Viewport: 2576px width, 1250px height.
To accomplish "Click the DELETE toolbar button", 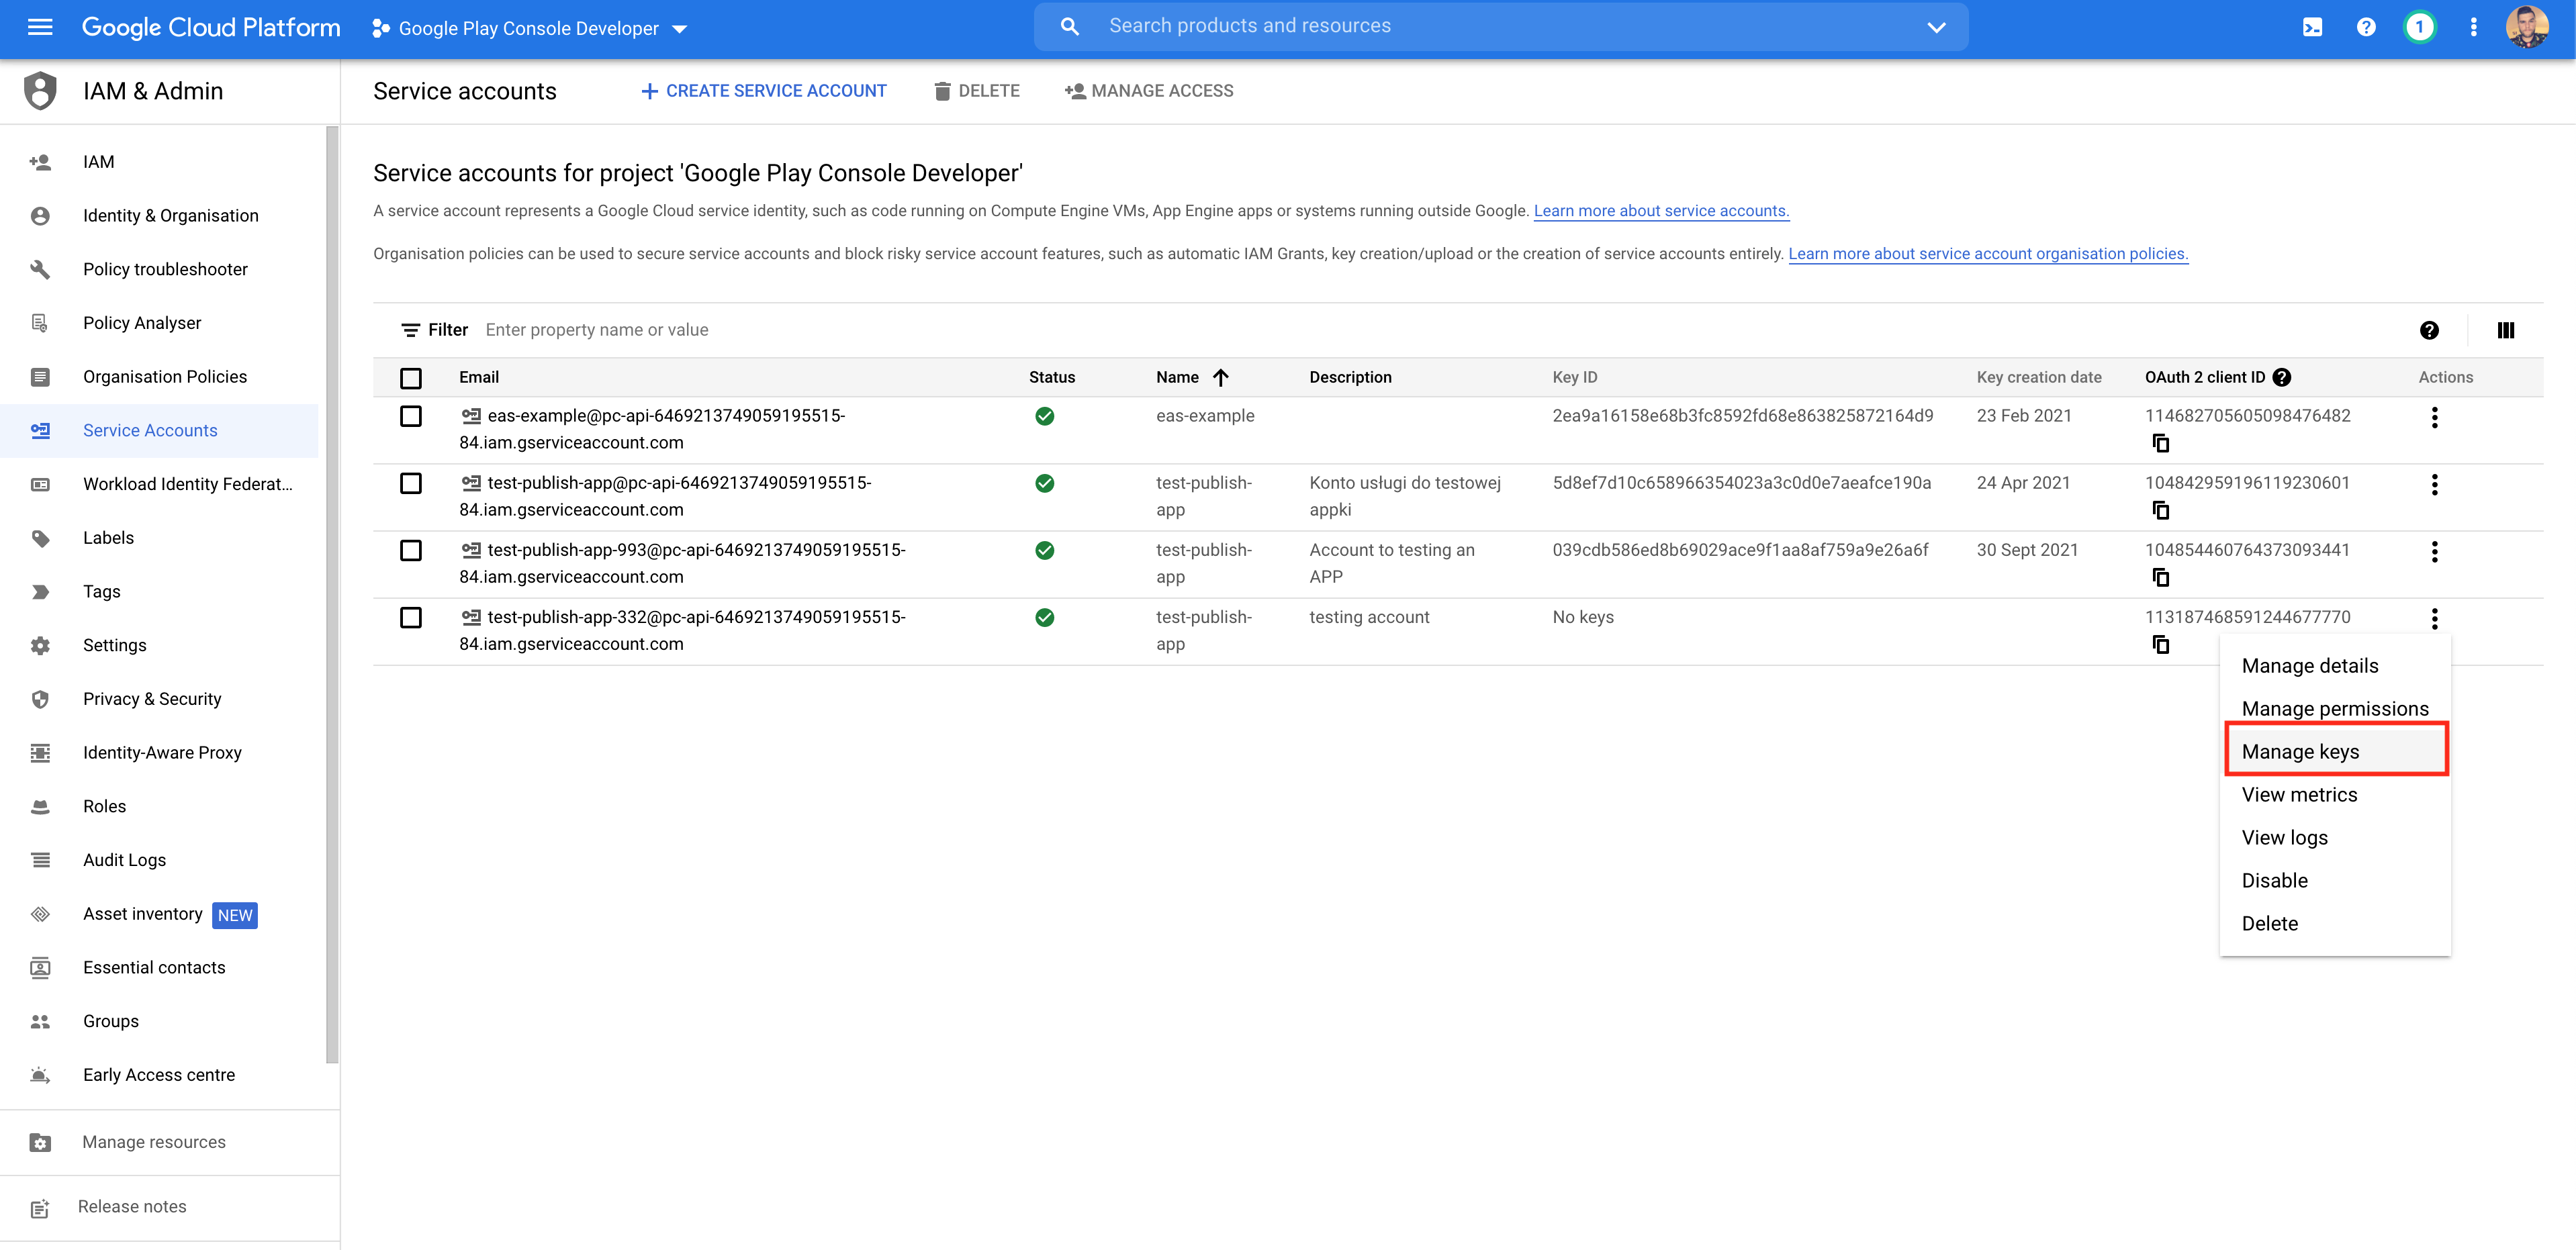I will (x=976, y=91).
